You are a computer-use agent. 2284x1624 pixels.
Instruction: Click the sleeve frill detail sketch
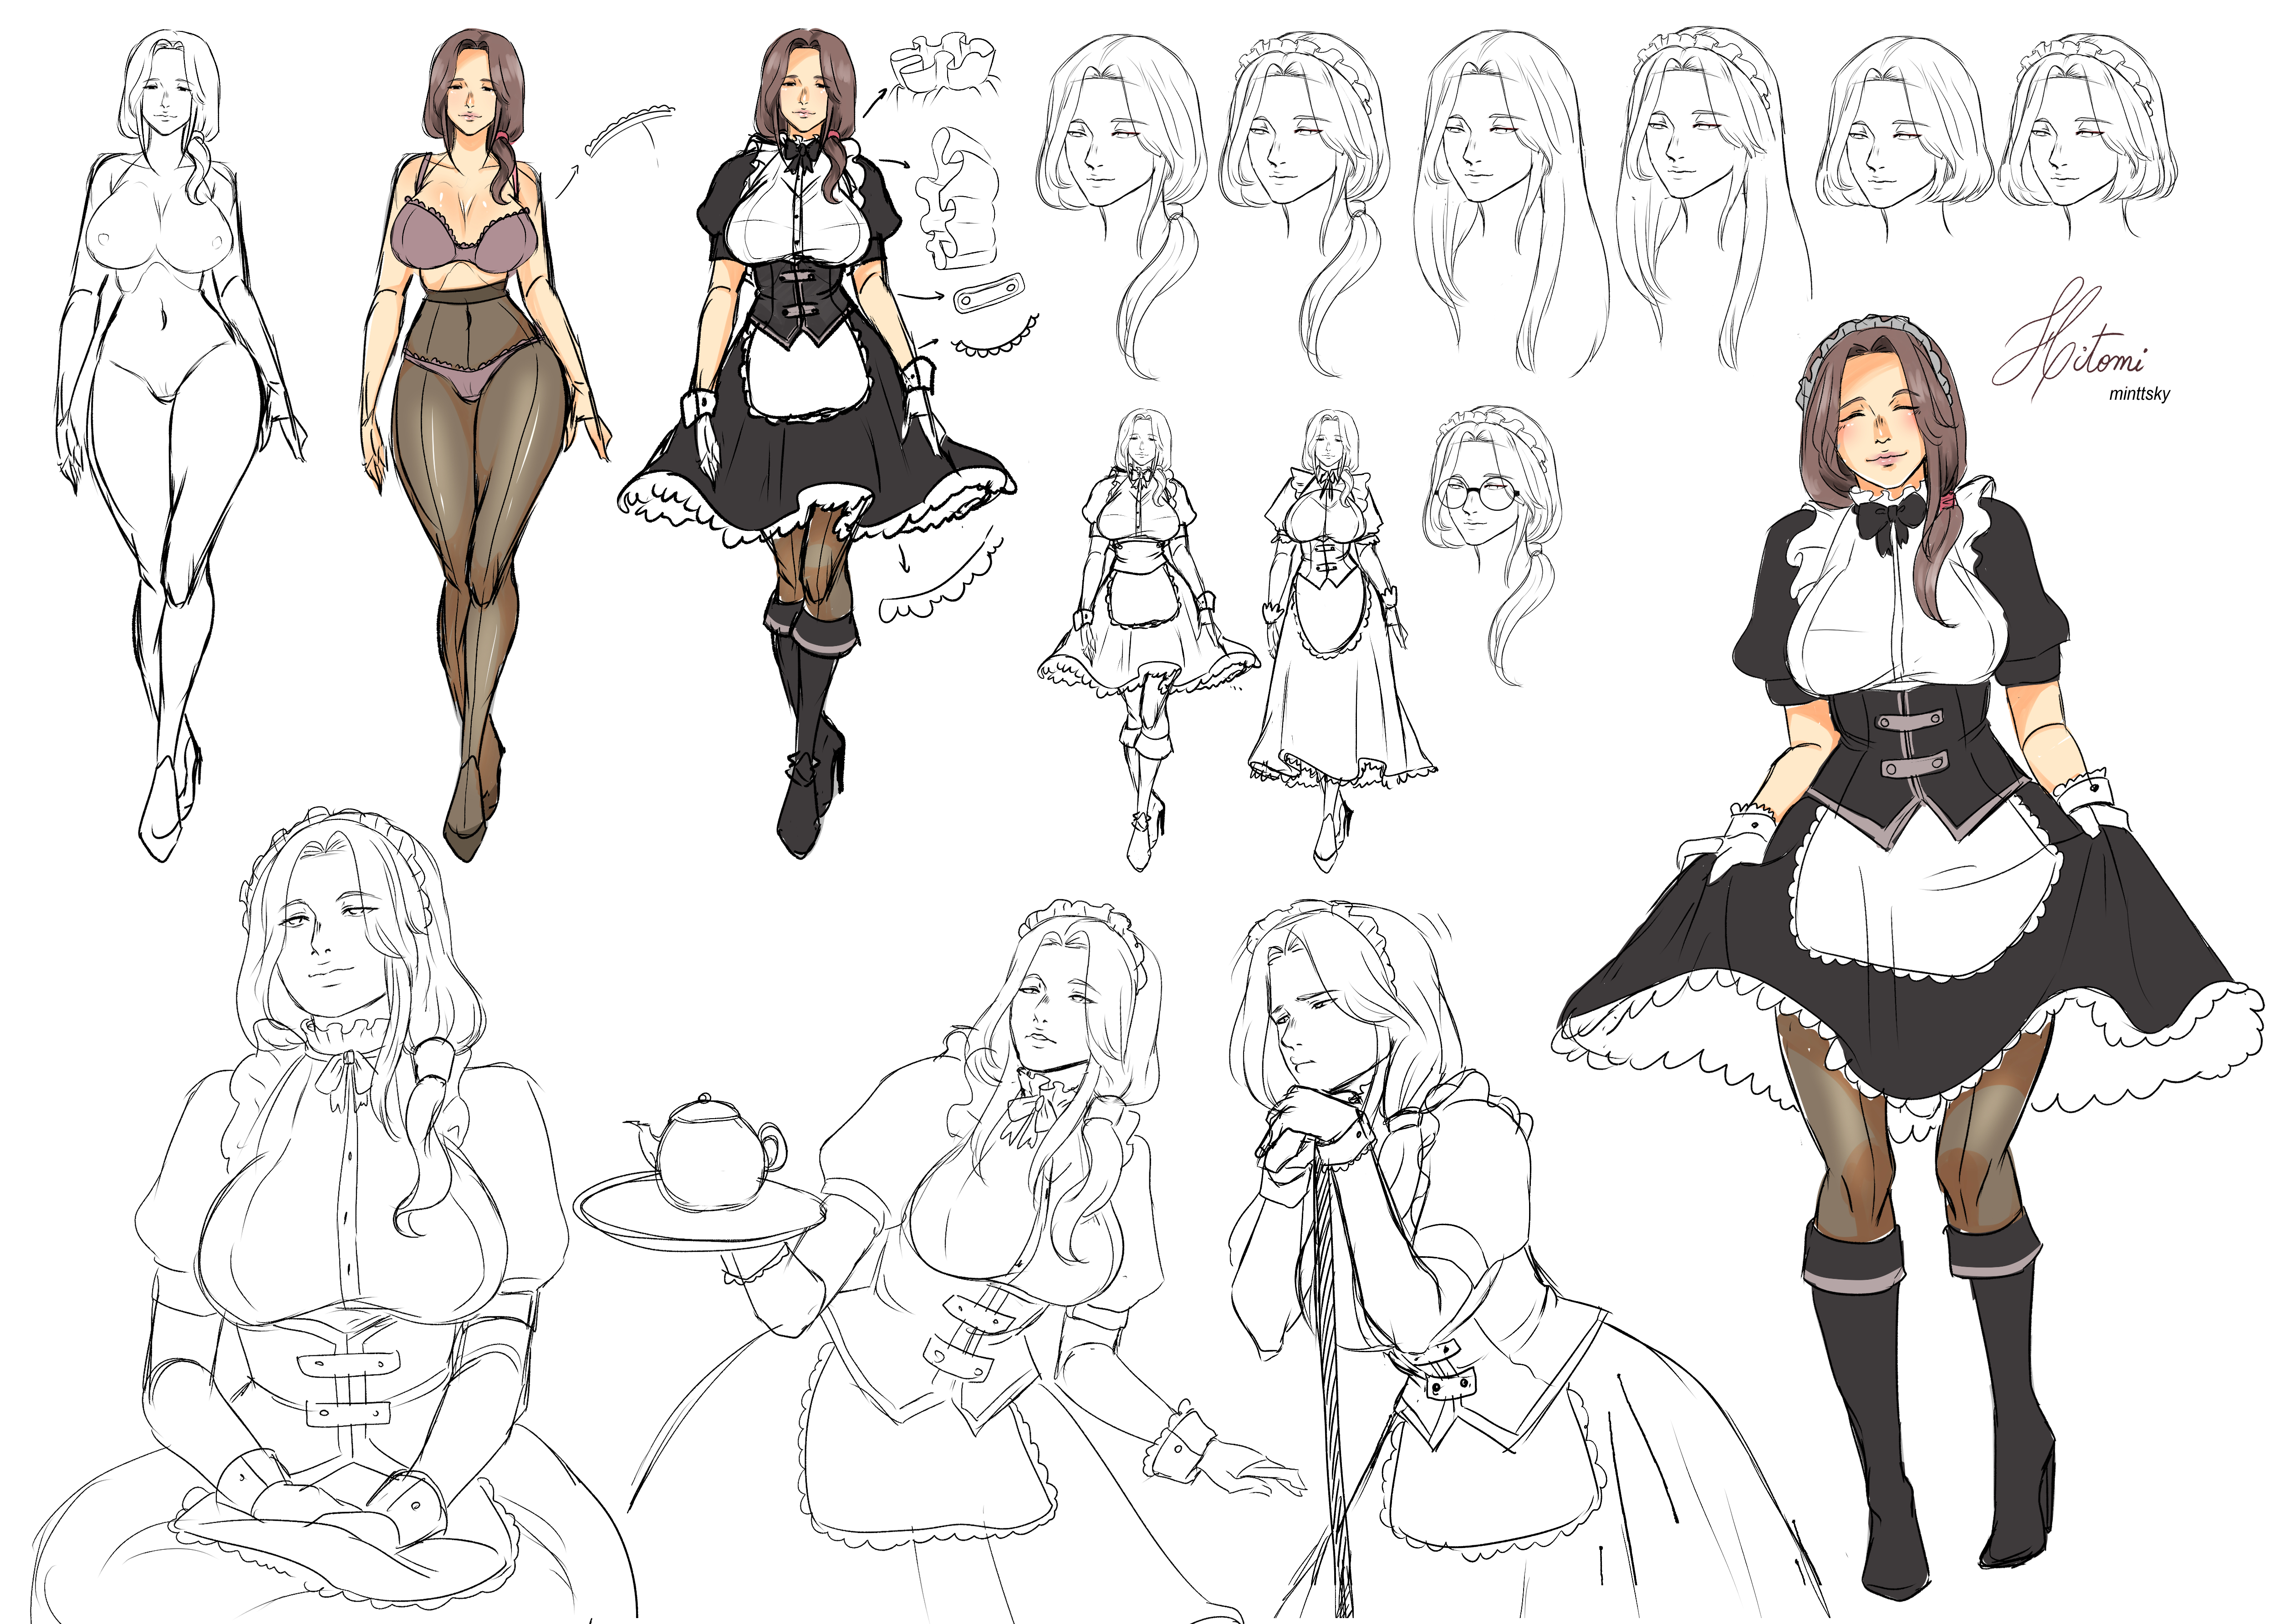pyautogui.click(x=958, y=200)
